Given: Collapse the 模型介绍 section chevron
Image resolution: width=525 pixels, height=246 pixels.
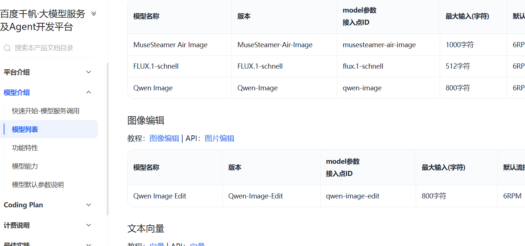Looking at the screenshot, I should coord(89,93).
